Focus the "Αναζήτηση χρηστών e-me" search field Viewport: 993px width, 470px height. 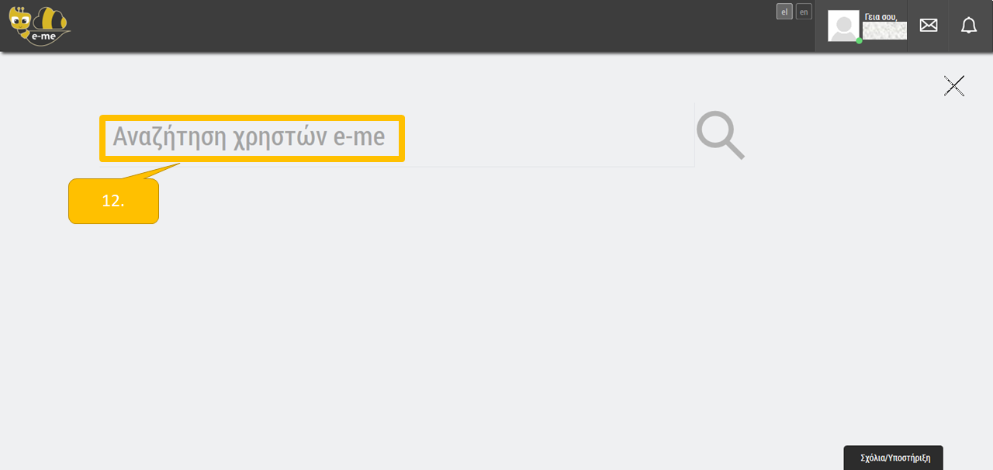click(x=250, y=137)
